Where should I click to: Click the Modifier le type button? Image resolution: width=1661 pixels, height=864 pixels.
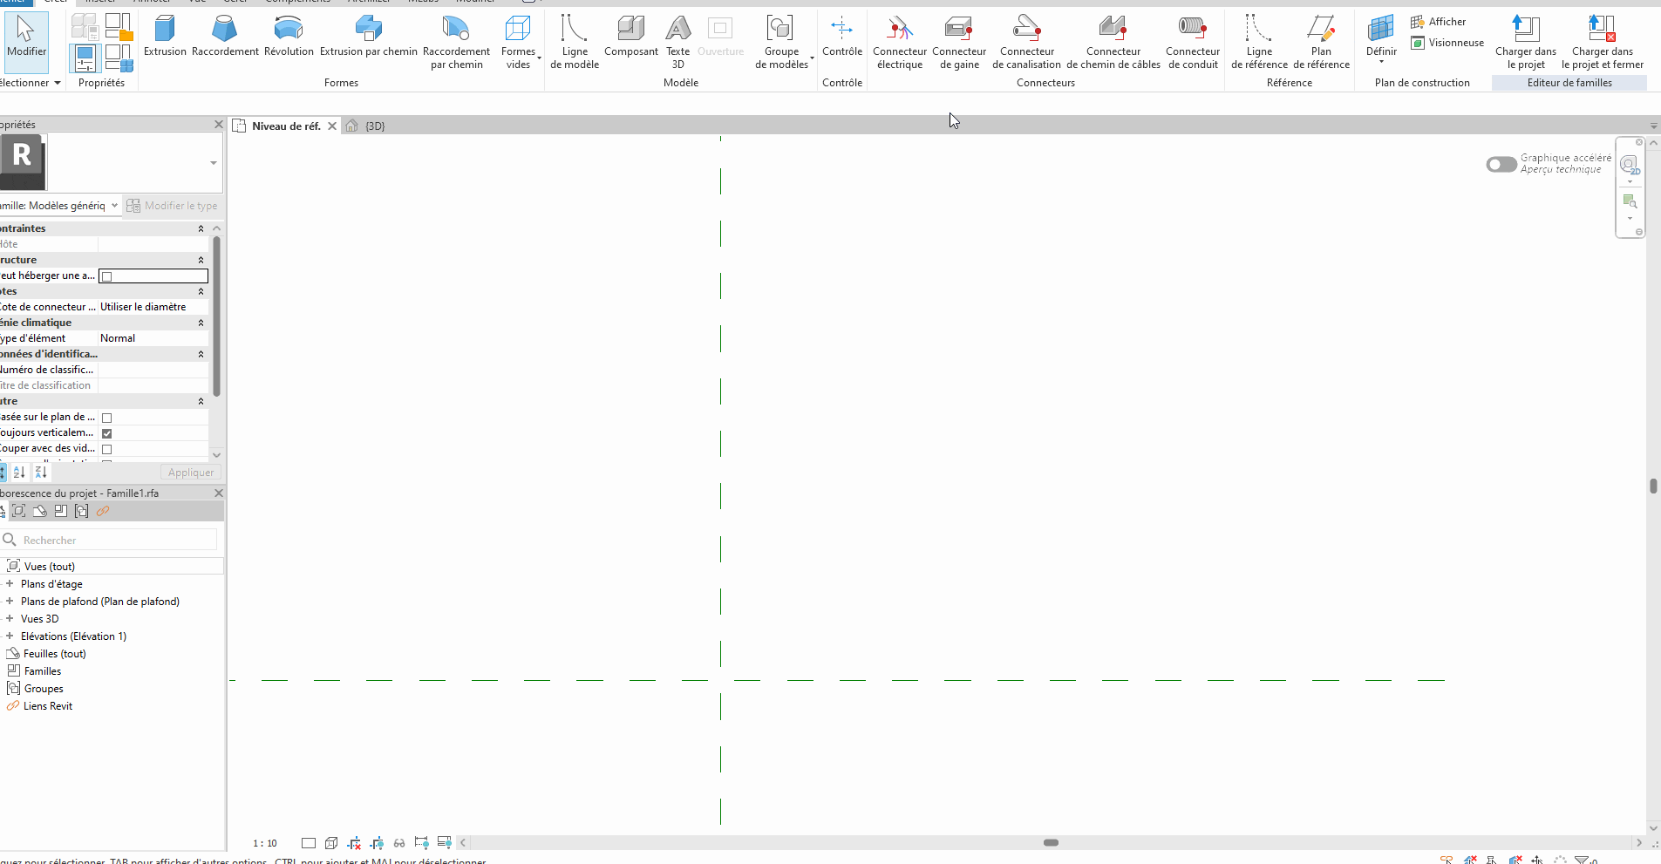[x=173, y=206]
